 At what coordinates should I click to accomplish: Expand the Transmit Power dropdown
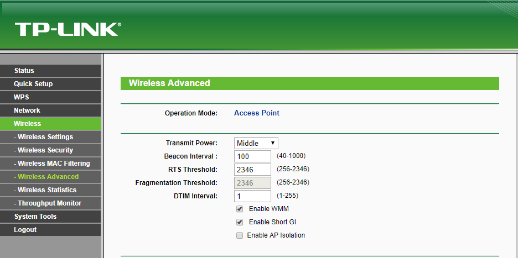point(256,143)
